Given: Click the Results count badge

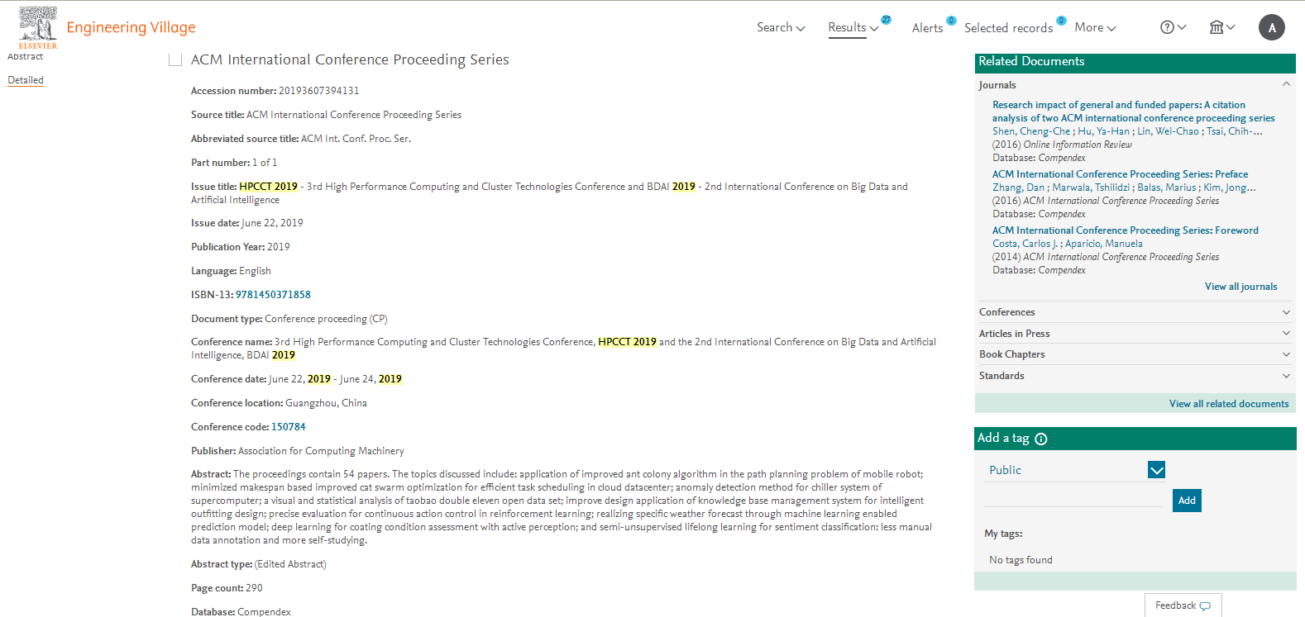Looking at the screenshot, I should click(x=886, y=20).
